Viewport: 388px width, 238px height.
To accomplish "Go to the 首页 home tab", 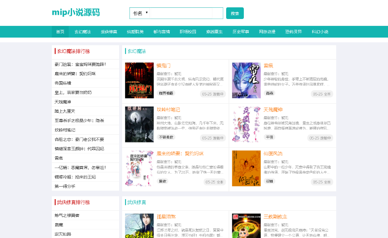I will click(x=60, y=32).
